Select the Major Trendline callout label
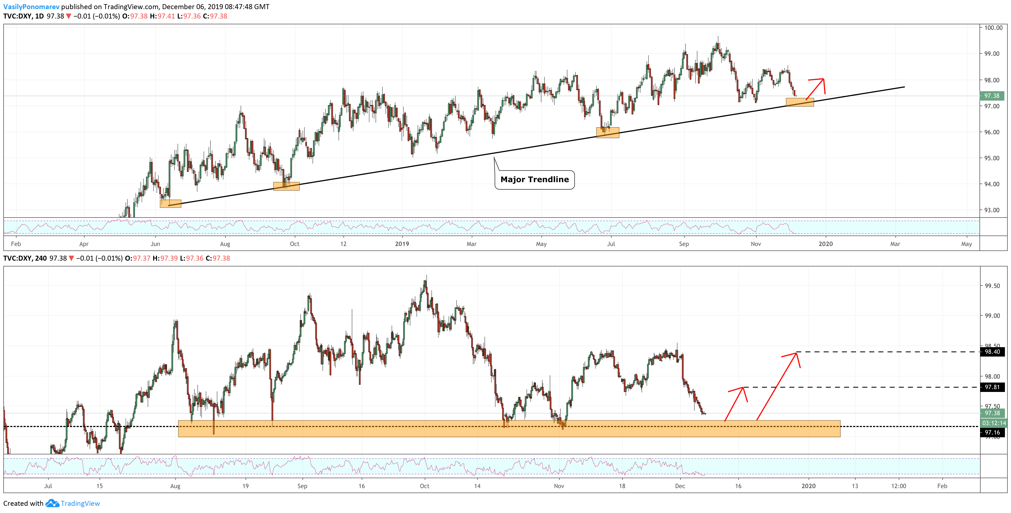The width and height of the screenshot is (1011, 513). click(535, 180)
